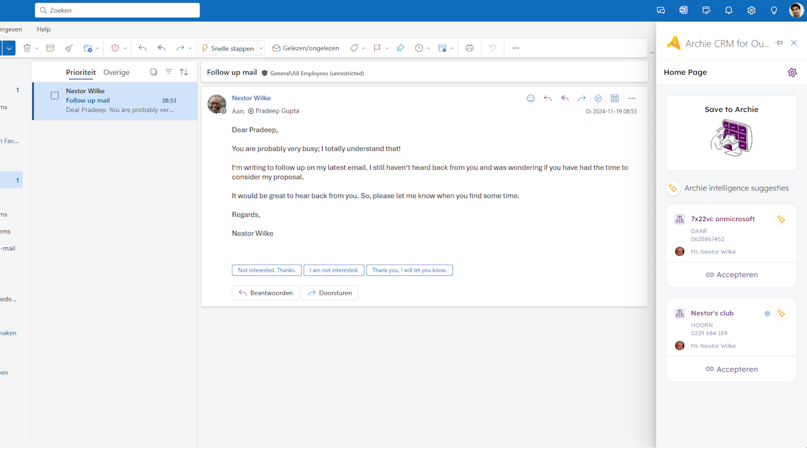Click Forward icon in message header
807x453 pixels.
click(581, 99)
